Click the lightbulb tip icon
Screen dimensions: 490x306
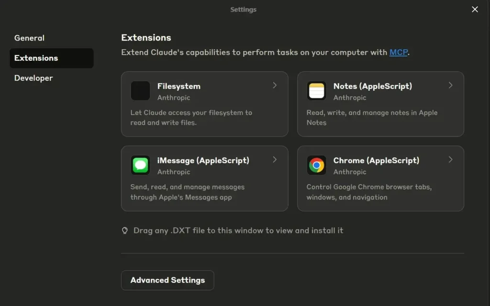125,231
